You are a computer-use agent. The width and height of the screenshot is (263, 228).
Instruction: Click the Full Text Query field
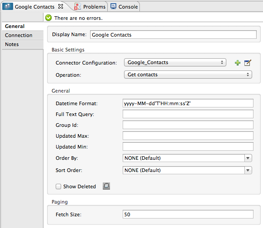click(x=188, y=114)
